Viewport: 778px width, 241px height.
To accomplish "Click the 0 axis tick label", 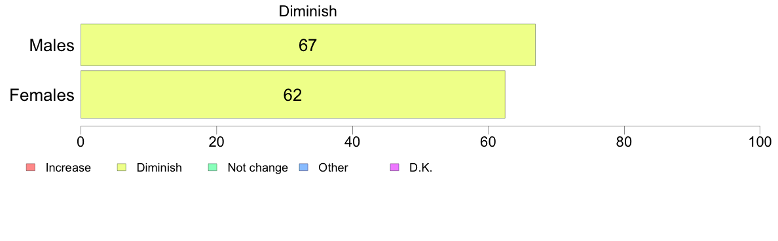I will [81, 141].
